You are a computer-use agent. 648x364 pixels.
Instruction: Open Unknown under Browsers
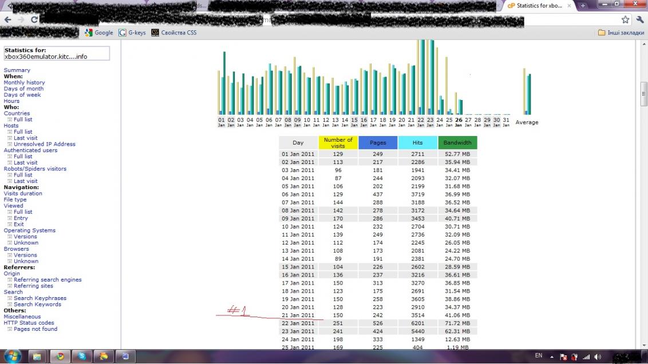[x=26, y=261]
